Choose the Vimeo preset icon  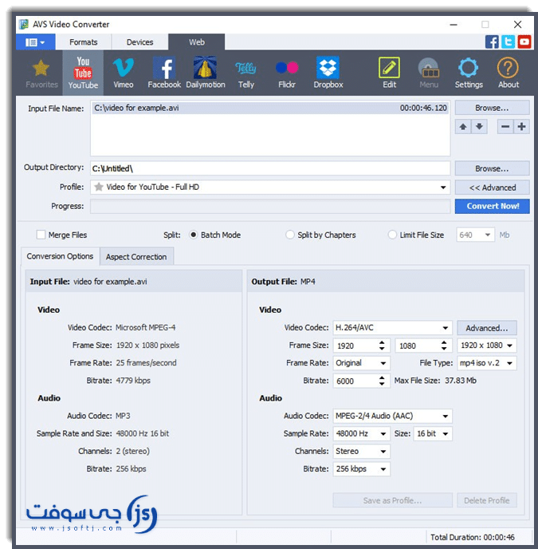[x=123, y=73]
